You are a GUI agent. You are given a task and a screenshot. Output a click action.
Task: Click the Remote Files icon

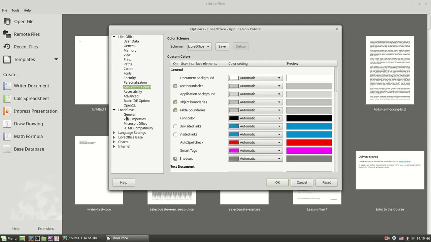click(7, 34)
